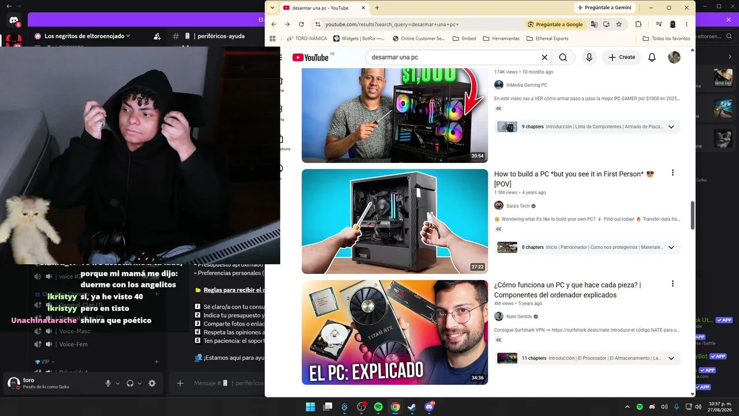Open Chrome media controls icon
The image size is (739, 416).
coord(659,24)
